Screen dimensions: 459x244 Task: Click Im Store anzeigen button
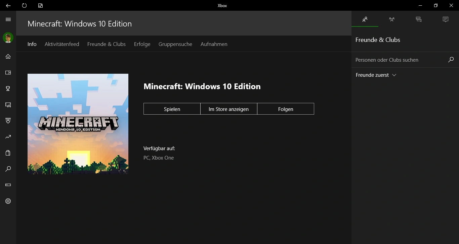click(x=229, y=109)
